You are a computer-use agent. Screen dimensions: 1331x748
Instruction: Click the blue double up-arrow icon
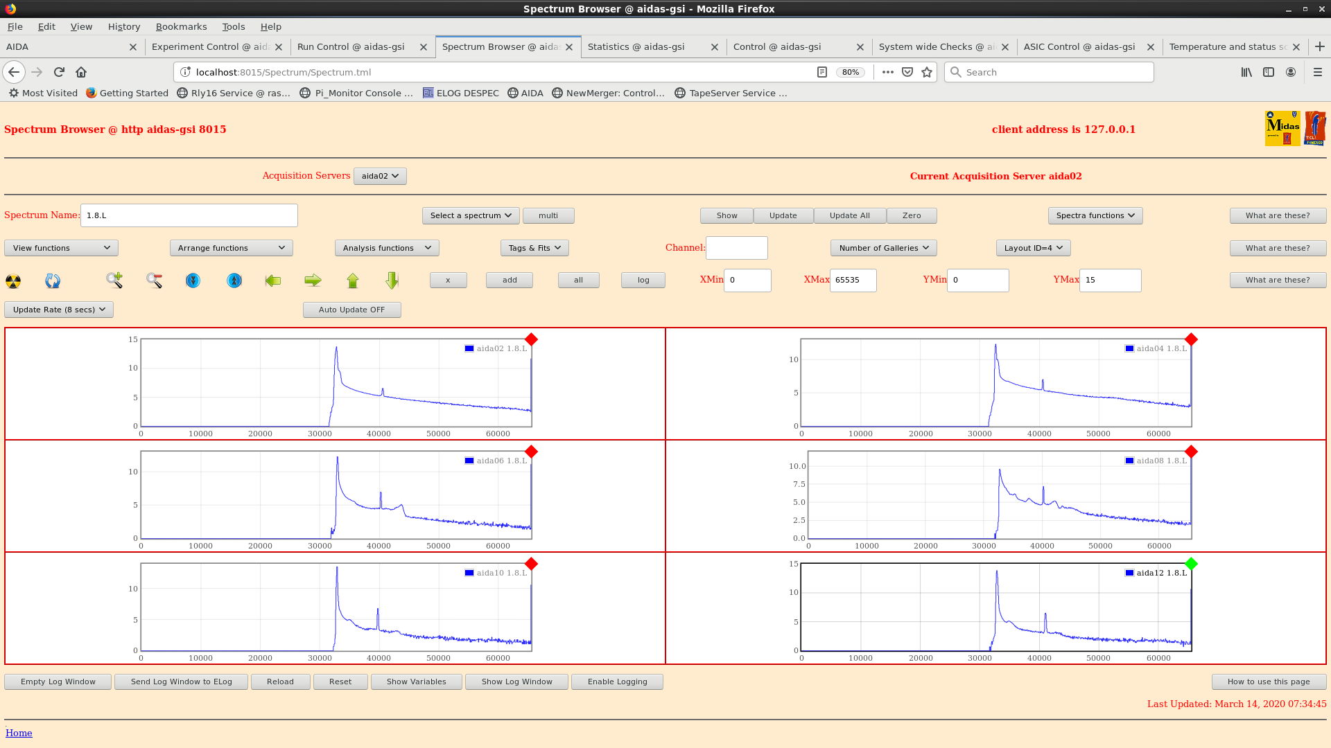point(234,280)
